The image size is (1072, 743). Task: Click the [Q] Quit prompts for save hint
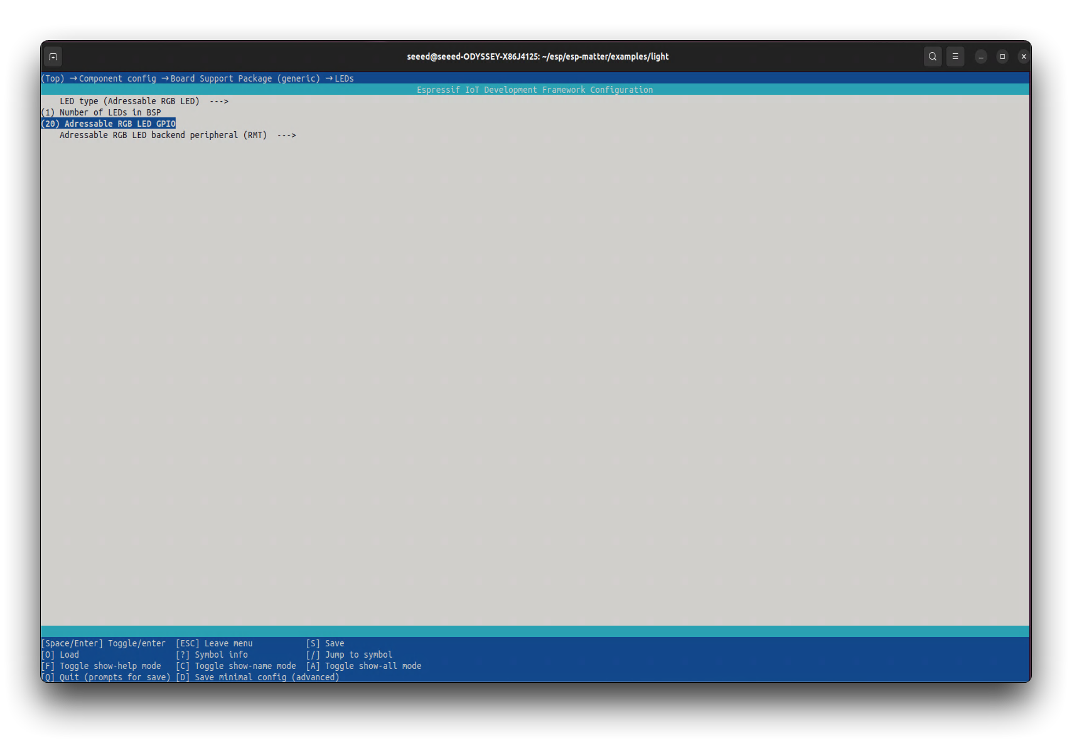(x=106, y=677)
